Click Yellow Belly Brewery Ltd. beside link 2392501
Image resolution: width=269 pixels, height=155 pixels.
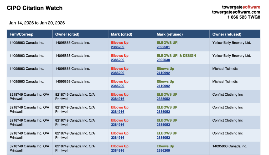pyautogui.click(x=231, y=43)
